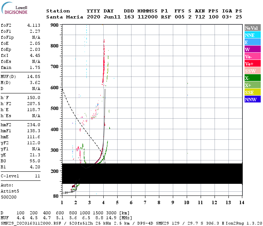Image resolution: width=263 pixels, height=226 pixels.
Task: Click the foF2 value 4.113
Action: [x=34, y=25]
